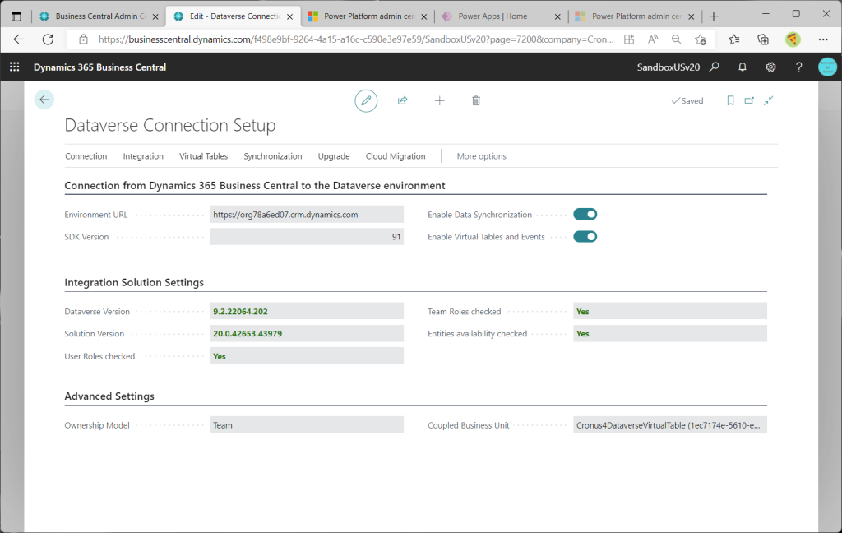Open browser collections icon
Image resolution: width=842 pixels, height=533 pixels.
(x=762, y=39)
